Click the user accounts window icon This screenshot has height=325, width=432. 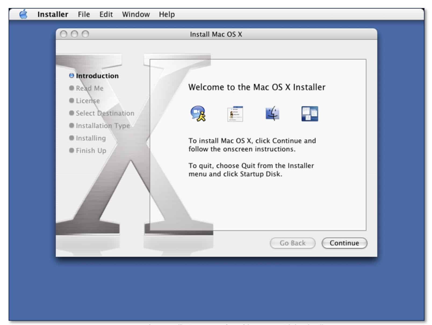[235, 114]
